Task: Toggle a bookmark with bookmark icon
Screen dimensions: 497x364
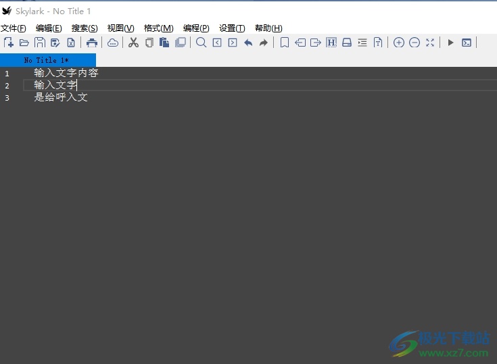Action: (x=285, y=43)
